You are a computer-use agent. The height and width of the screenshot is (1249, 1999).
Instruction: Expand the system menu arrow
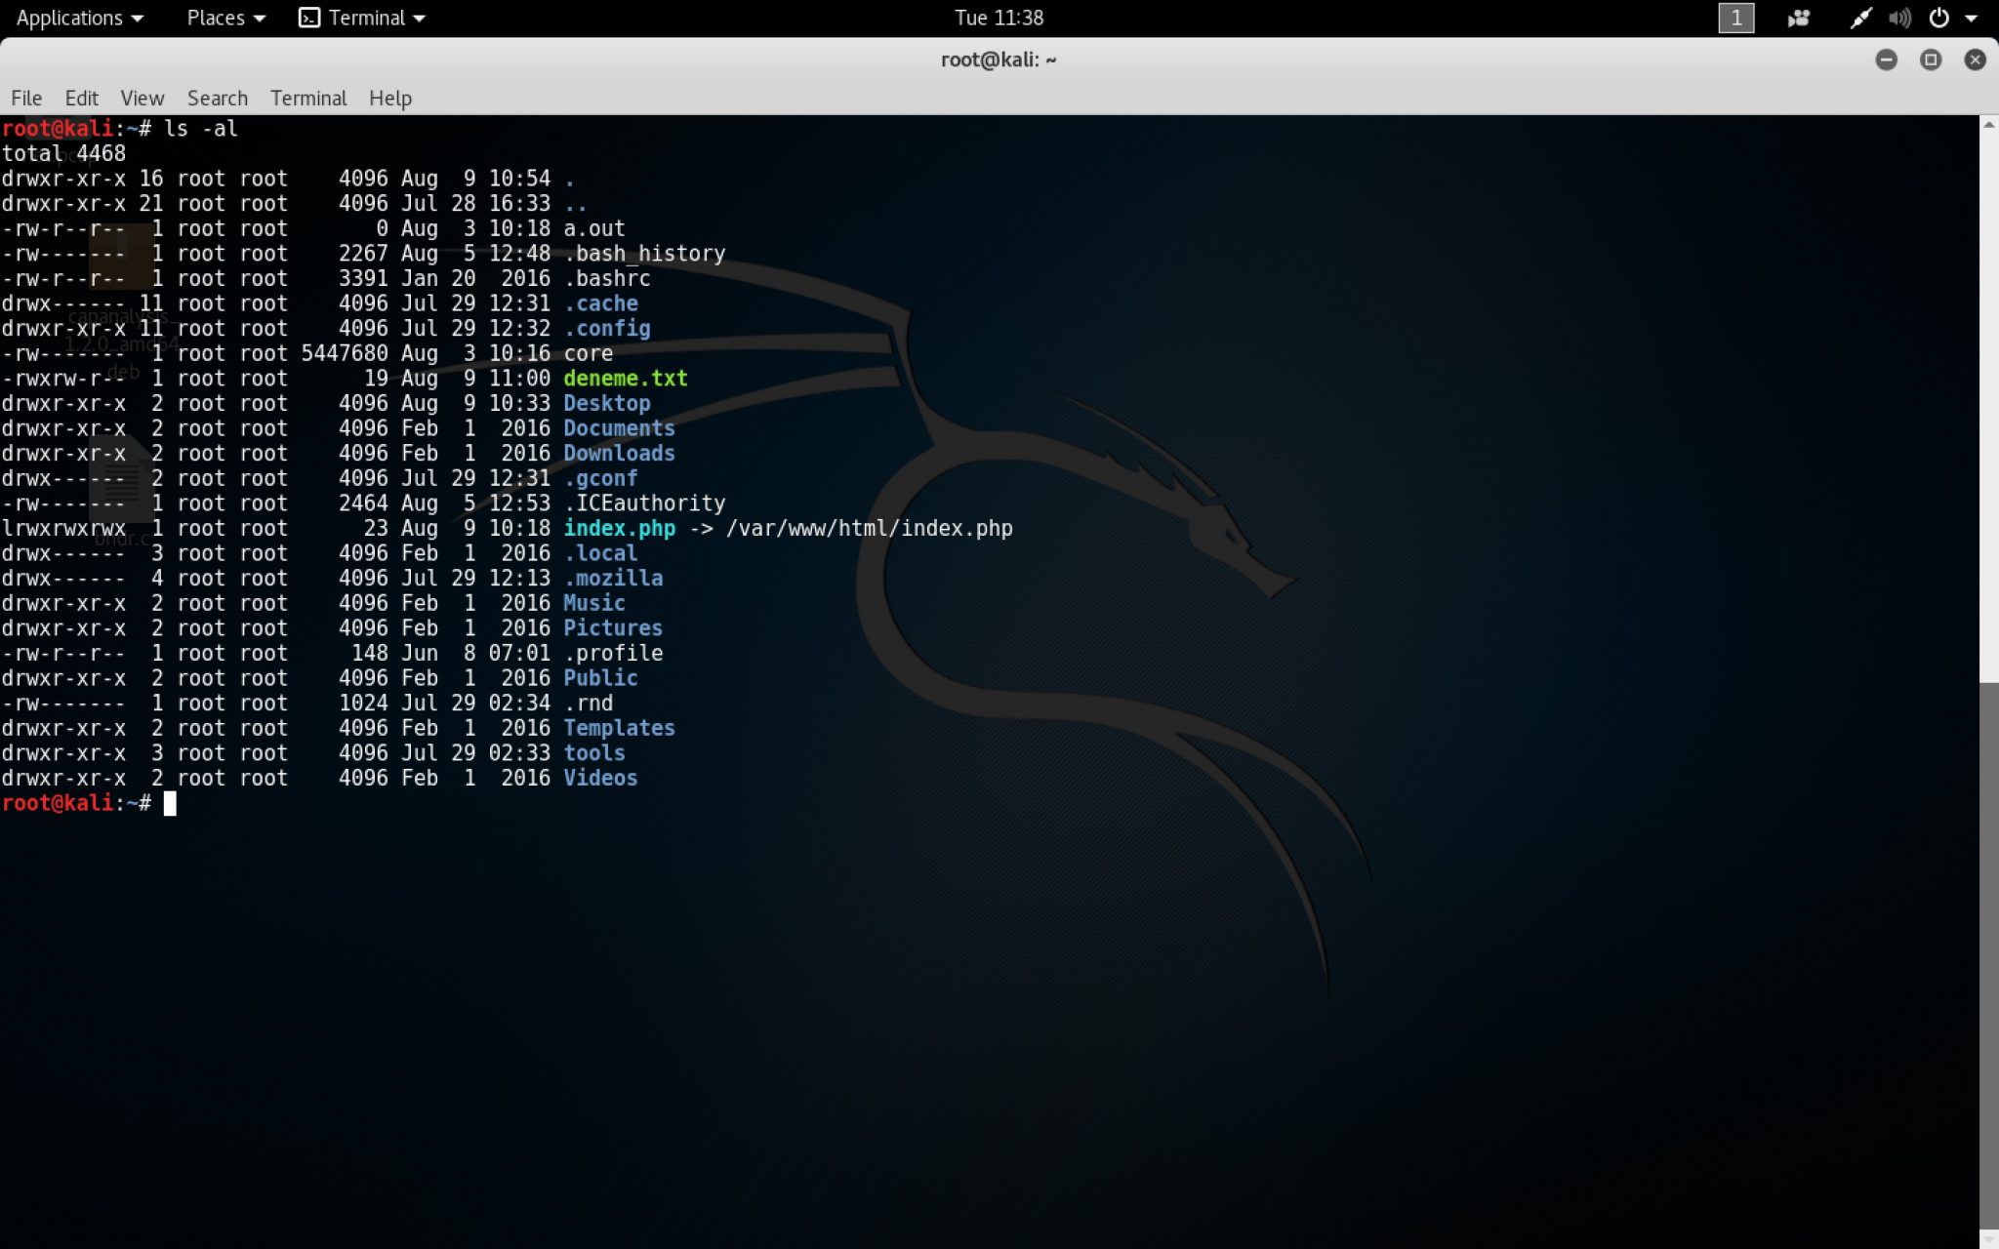pyautogui.click(x=1971, y=20)
